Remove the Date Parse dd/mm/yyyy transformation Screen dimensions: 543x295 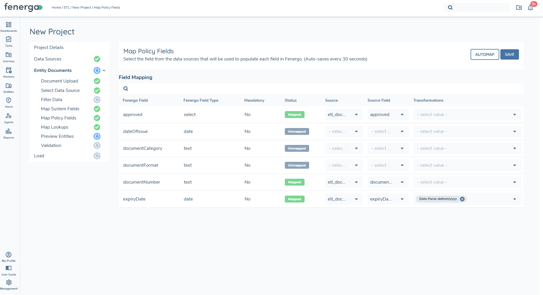click(462, 199)
